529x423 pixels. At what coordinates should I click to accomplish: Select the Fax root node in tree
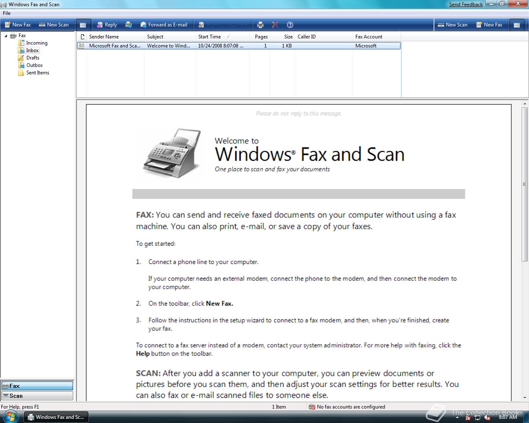click(x=22, y=36)
